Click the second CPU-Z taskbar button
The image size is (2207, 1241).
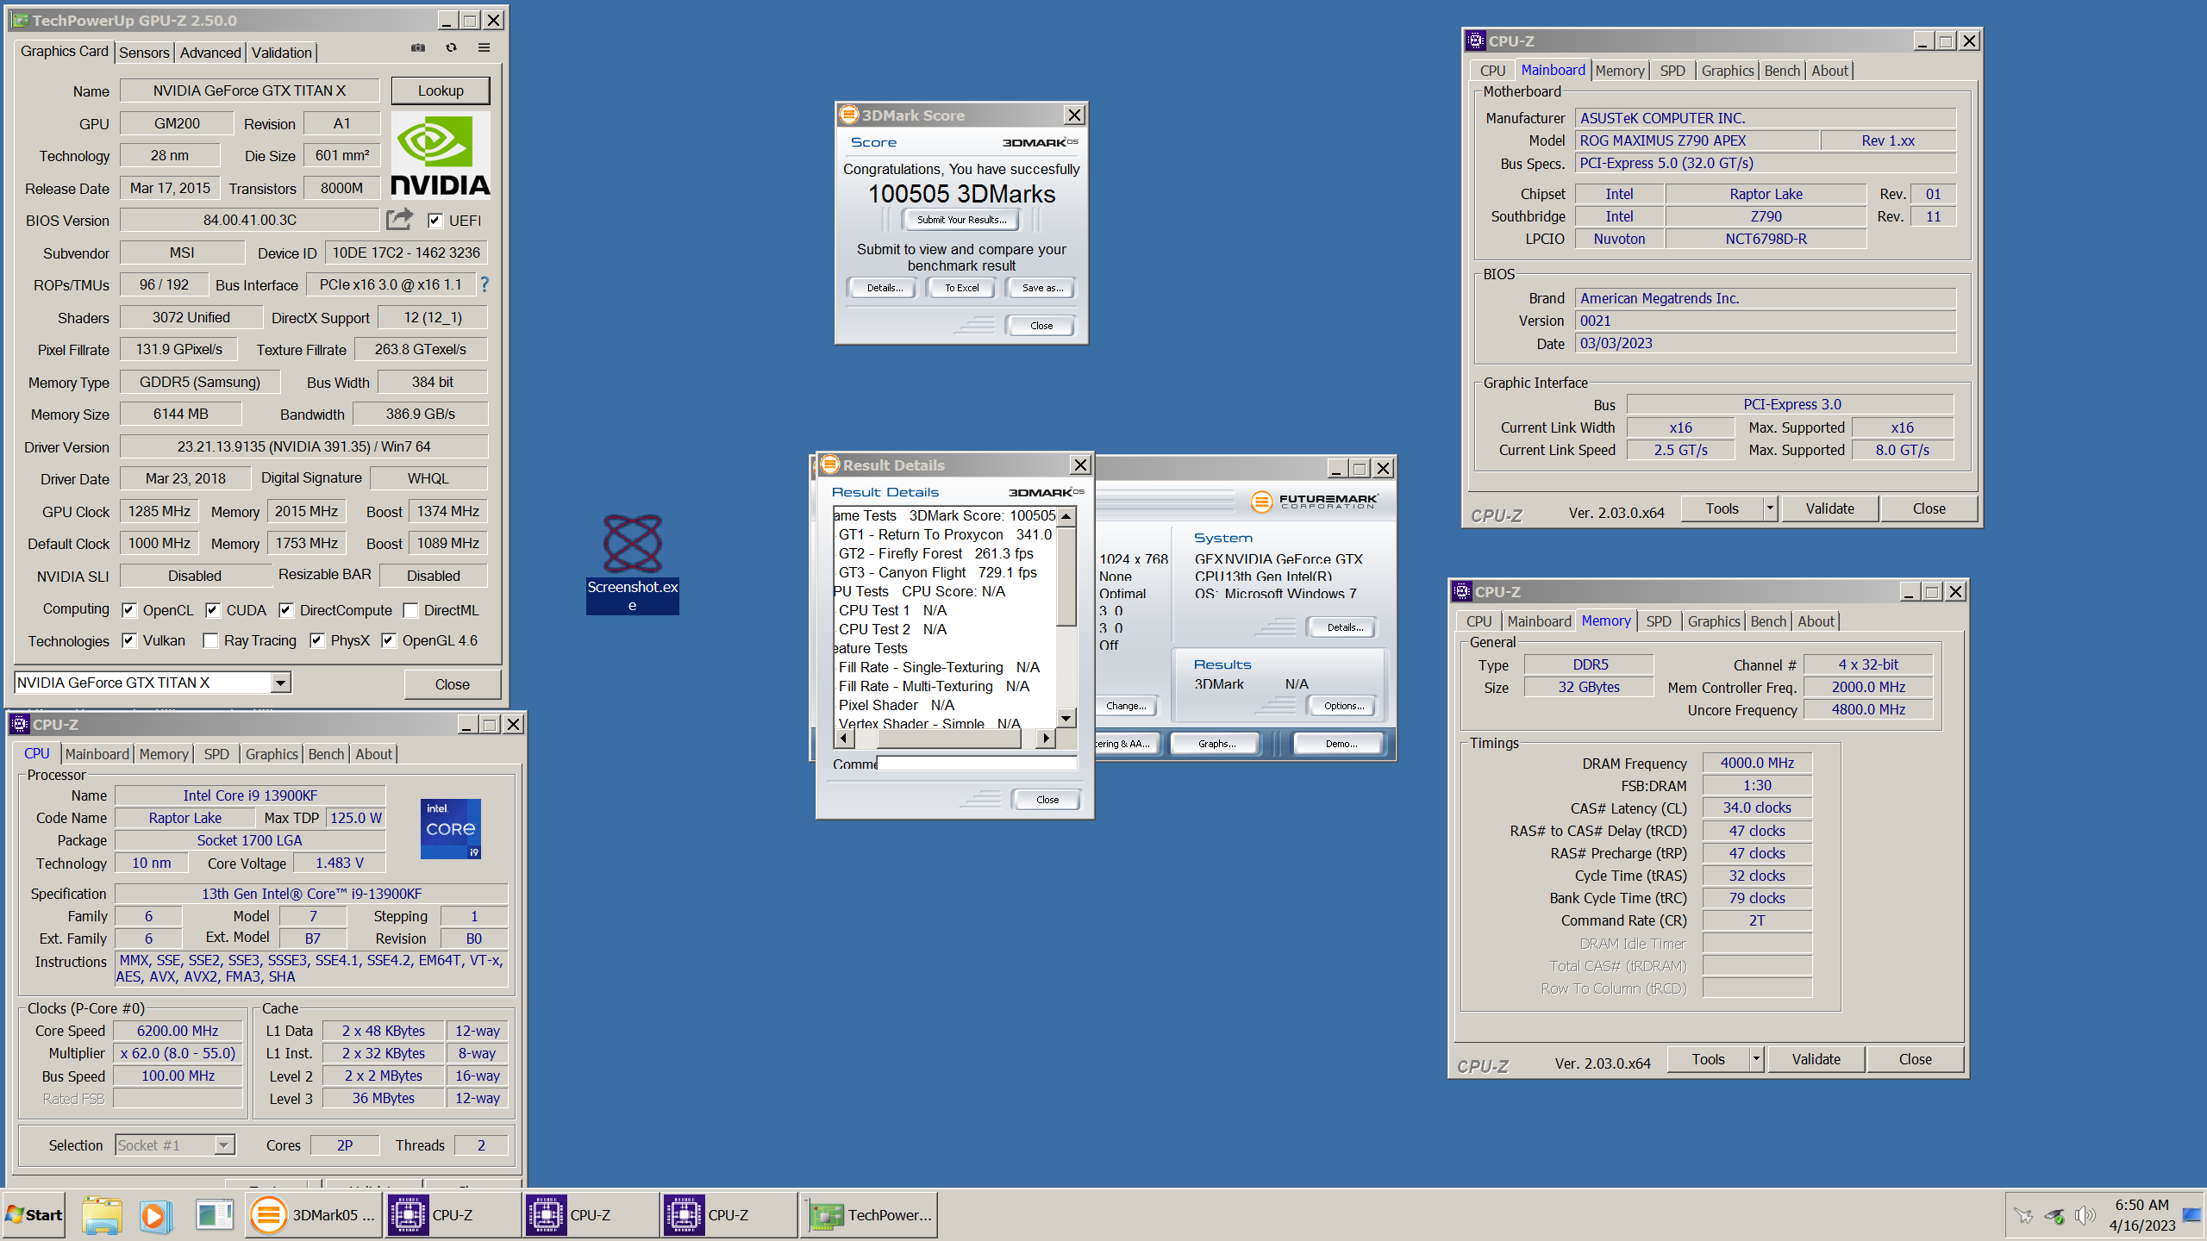591,1215
